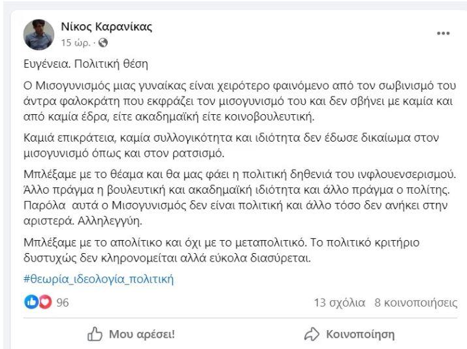Open the three-dot post options menu
467x349 pixels.
pyautogui.click(x=443, y=34)
